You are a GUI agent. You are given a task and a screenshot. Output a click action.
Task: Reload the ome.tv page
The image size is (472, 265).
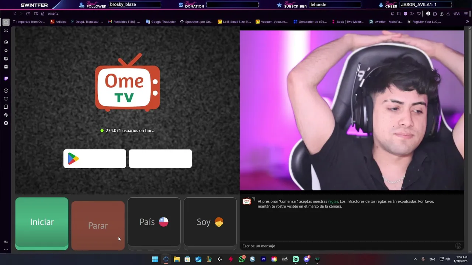click(28, 14)
